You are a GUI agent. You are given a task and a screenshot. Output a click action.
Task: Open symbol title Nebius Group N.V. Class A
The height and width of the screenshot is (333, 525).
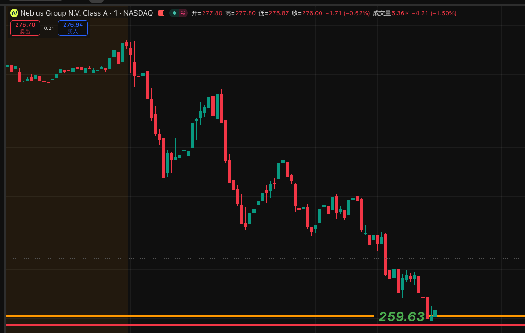64,13
